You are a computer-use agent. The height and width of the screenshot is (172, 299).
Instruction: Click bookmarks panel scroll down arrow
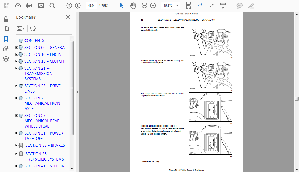pos(72,169)
